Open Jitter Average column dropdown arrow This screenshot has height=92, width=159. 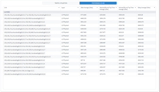97,8
